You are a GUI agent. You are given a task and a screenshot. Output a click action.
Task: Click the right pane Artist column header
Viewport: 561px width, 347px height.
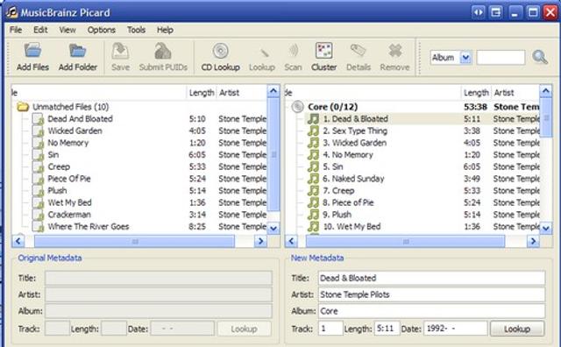point(515,93)
